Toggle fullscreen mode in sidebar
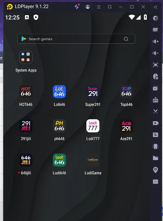This screenshot has width=163, height=221. [x=156, y=65]
